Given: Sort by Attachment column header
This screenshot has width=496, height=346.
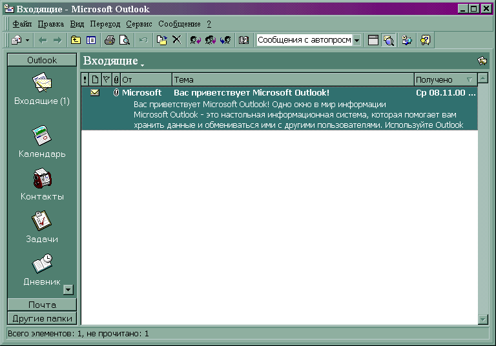Looking at the screenshot, I should point(116,79).
